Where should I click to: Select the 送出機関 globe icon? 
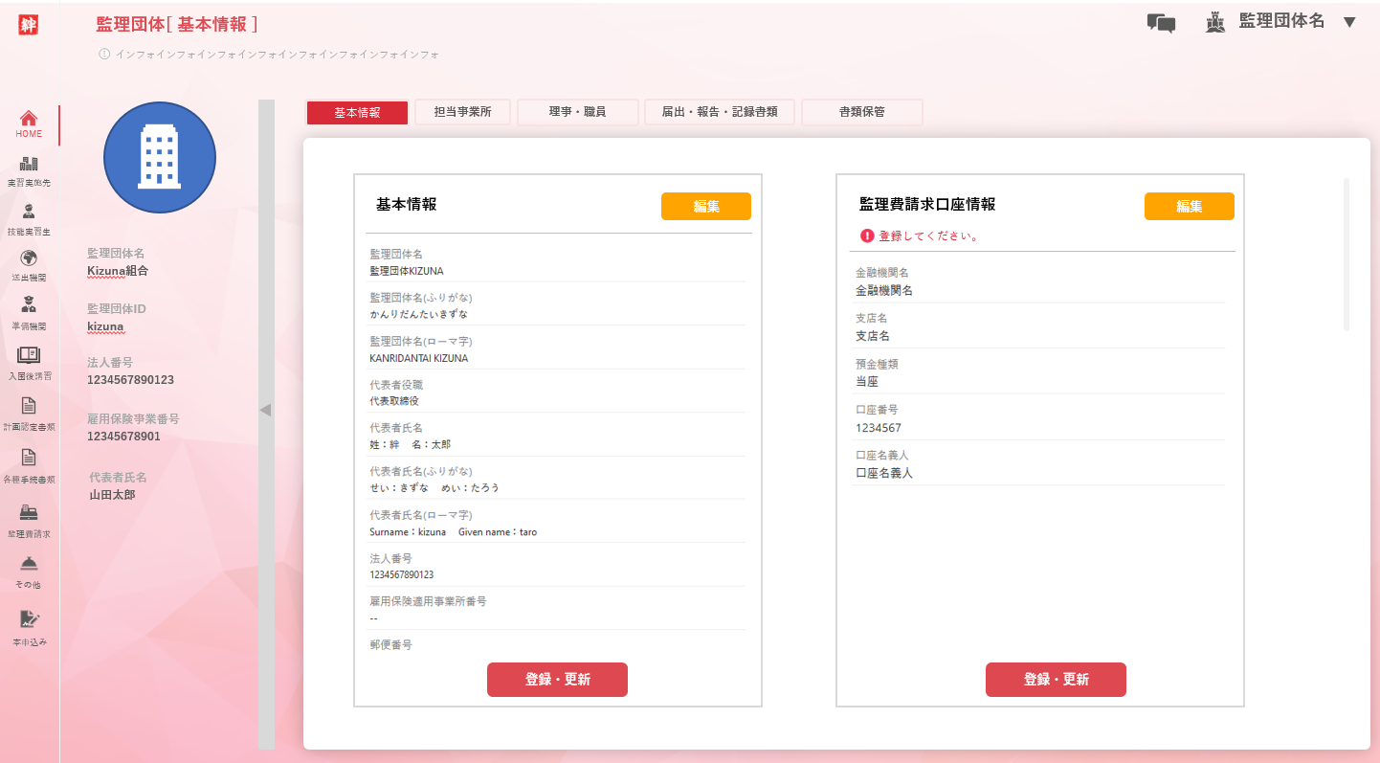pos(29,259)
